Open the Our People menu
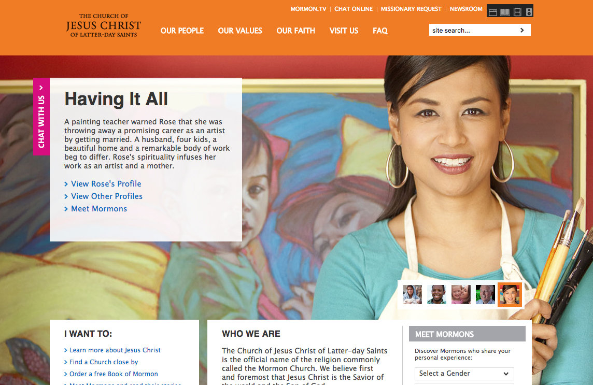The image size is (593, 385). tap(182, 31)
